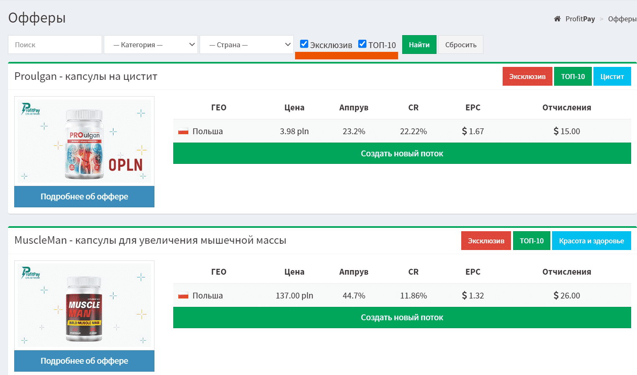The image size is (637, 375).
Task: Click Proulgan's Эксклюзив red tag
Action: point(527,77)
